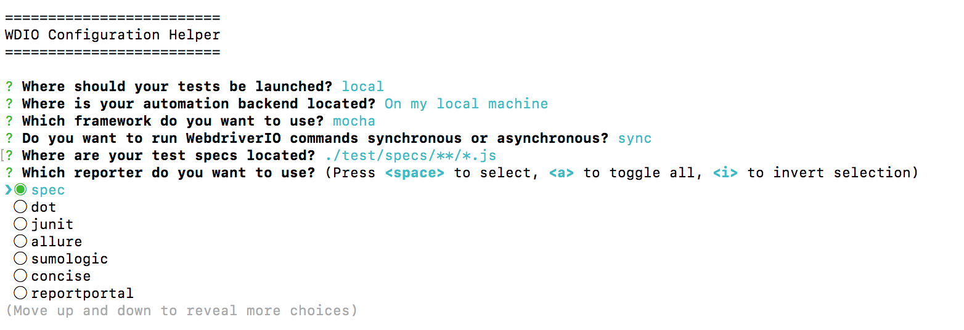Choose the allure reporter radio circle
The image size is (964, 330).
click(20, 241)
